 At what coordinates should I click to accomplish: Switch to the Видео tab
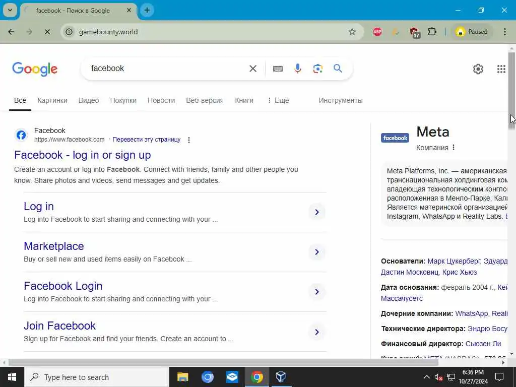89,100
